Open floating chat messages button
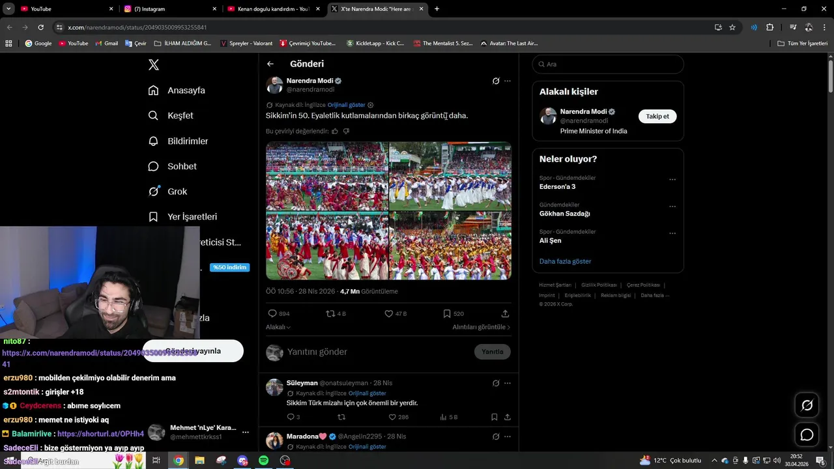Screen dimensions: 834x469 tap(807, 434)
